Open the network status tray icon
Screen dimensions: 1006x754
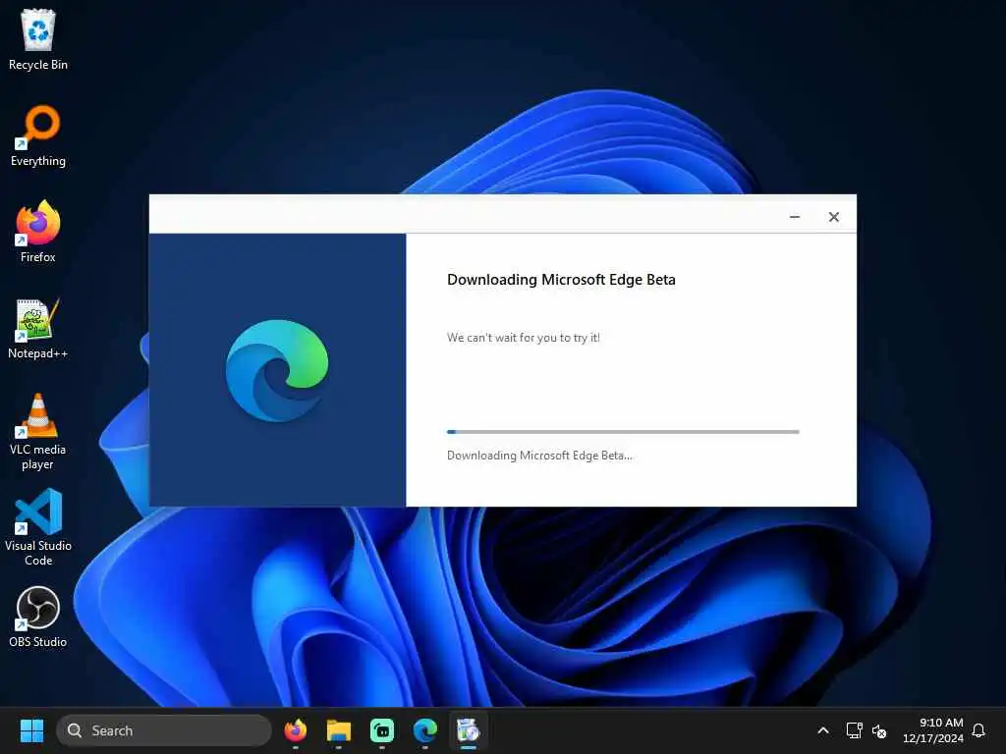[854, 730]
